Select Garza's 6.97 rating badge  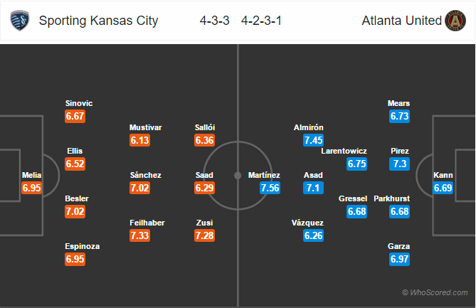click(399, 259)
